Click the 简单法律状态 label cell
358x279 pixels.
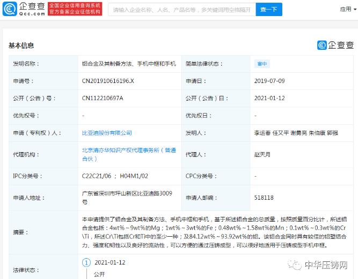[216, 64]
